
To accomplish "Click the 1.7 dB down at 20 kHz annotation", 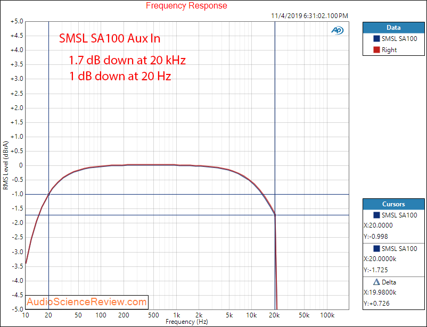I will 127,60.
